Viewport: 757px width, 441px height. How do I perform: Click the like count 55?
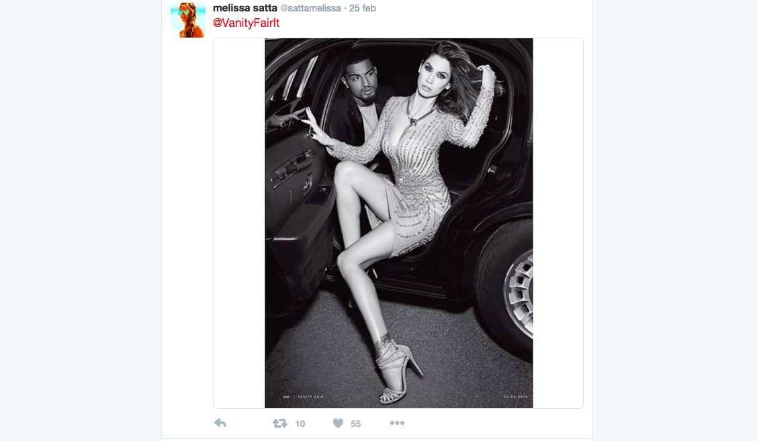point(356,424)
